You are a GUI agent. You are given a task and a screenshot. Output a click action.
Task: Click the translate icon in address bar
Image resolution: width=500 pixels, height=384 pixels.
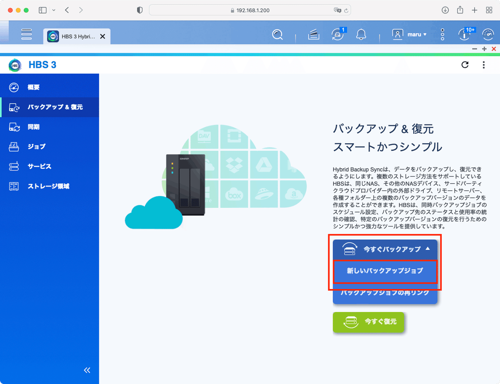[x=337, y=10]
